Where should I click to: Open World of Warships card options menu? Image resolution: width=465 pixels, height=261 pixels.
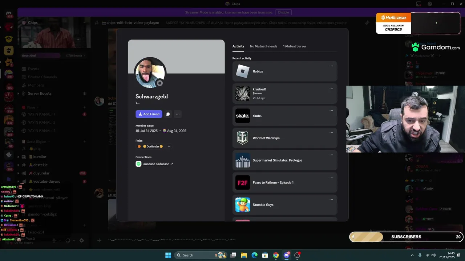331,133
